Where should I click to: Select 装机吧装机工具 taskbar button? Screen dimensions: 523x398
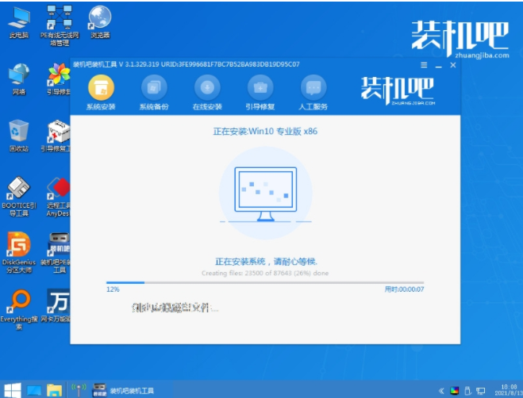click(x=124, y=390)
